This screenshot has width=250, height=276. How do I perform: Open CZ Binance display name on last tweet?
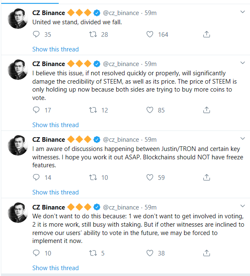click(49, 207)
